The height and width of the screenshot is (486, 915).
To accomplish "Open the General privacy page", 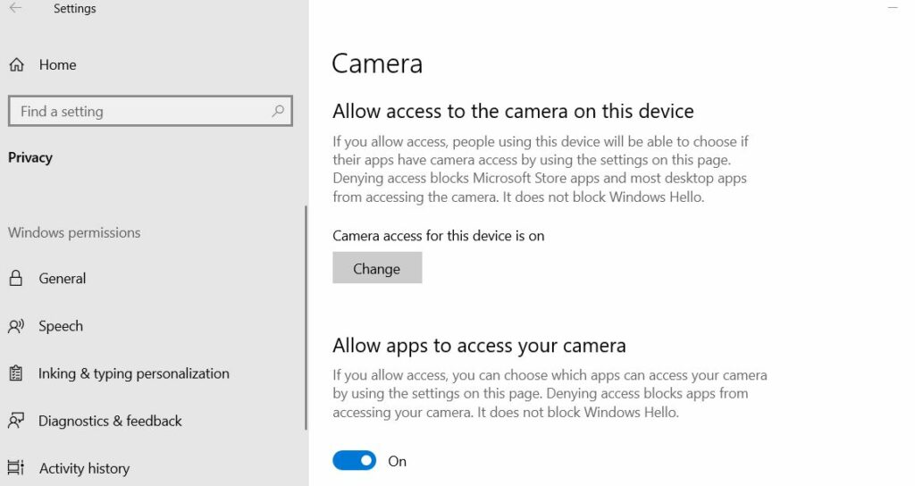I will click(x=63, y=279).
